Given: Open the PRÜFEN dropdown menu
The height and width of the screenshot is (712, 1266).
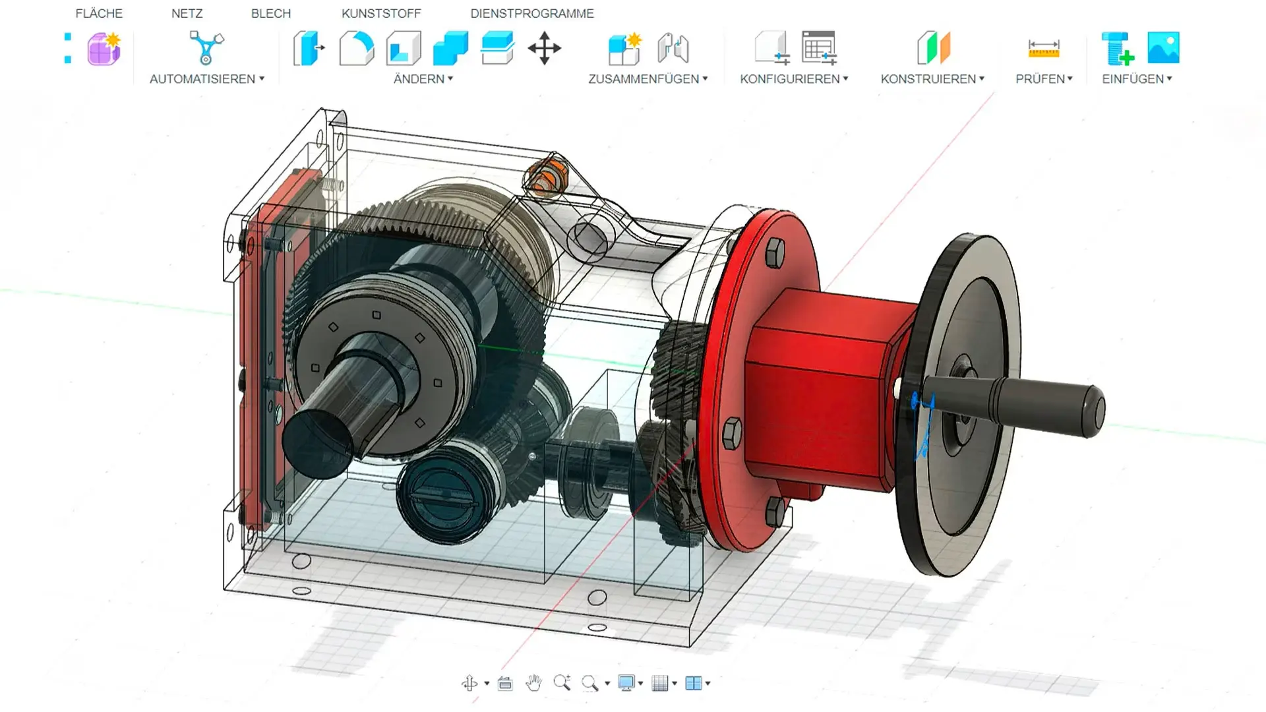Looking at the screenshot, I should (1044, 78).
